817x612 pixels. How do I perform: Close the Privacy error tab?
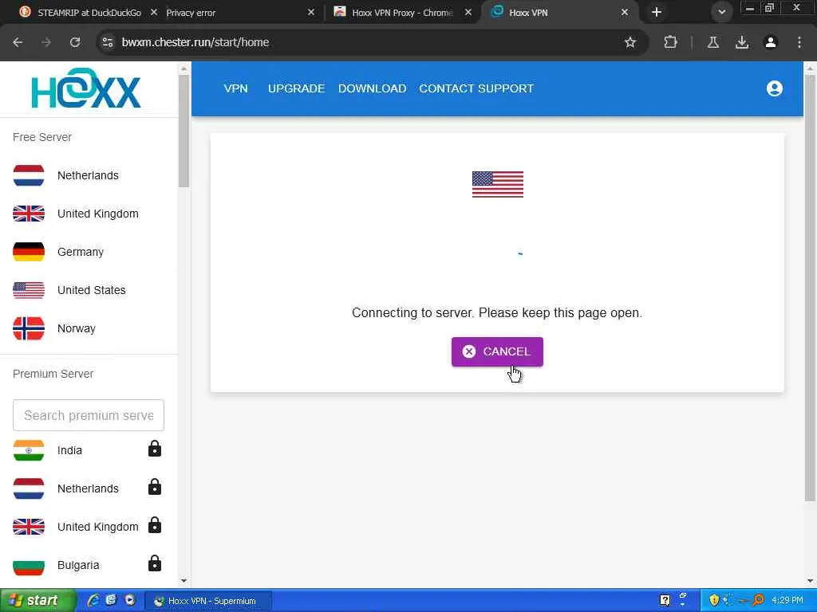coord(311,12)
